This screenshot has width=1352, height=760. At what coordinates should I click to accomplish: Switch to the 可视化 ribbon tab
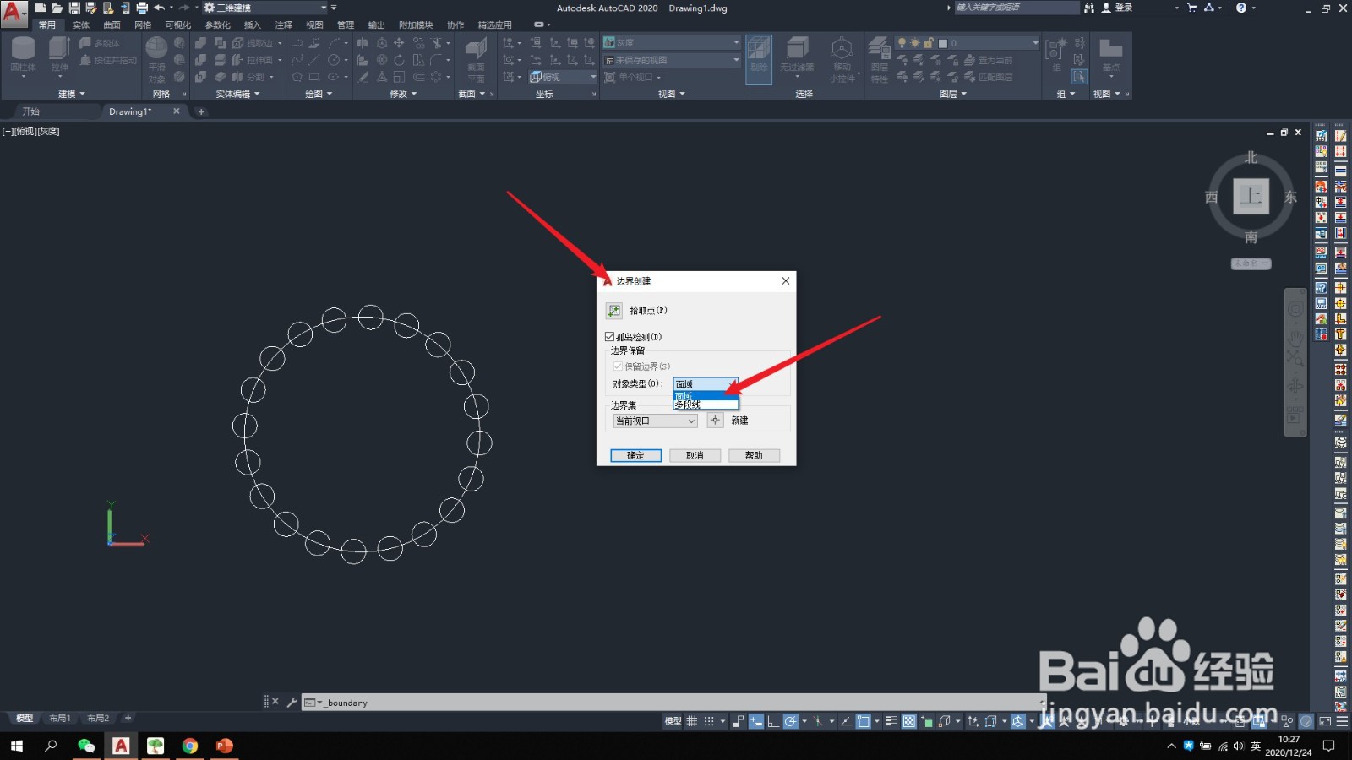pyautogui.click(x=177, y=24)
